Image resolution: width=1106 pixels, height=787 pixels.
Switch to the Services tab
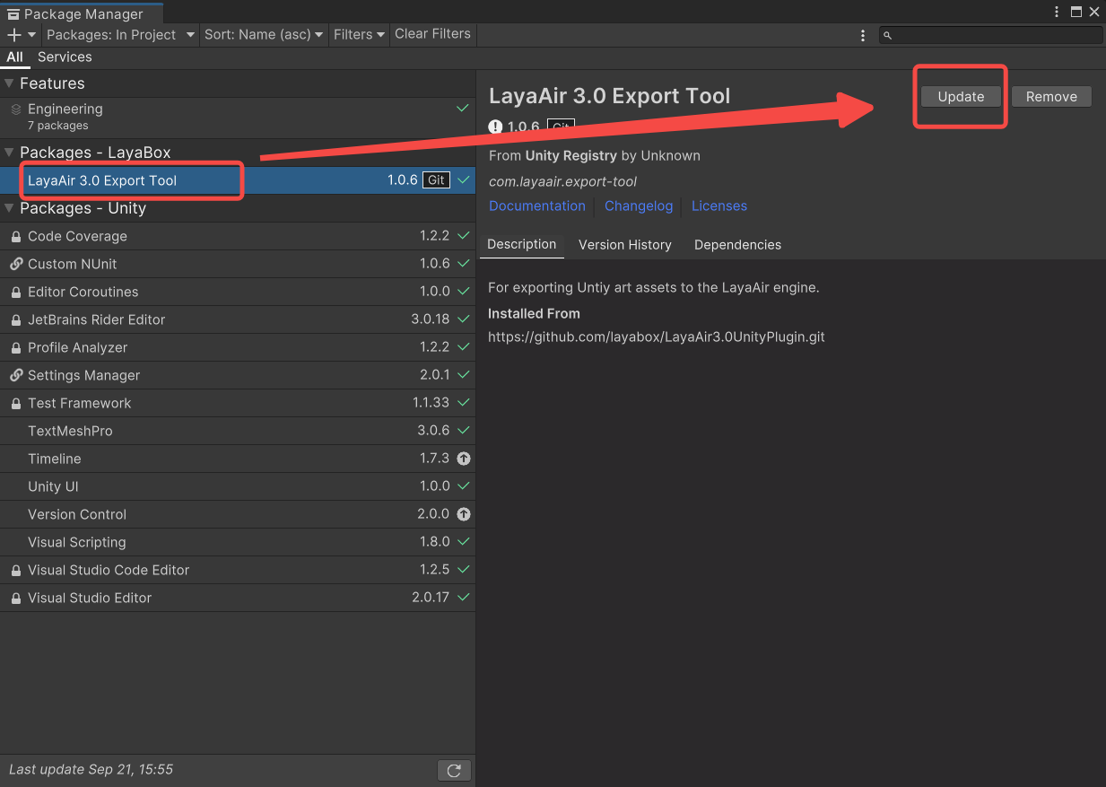click(x=65, y=57)
